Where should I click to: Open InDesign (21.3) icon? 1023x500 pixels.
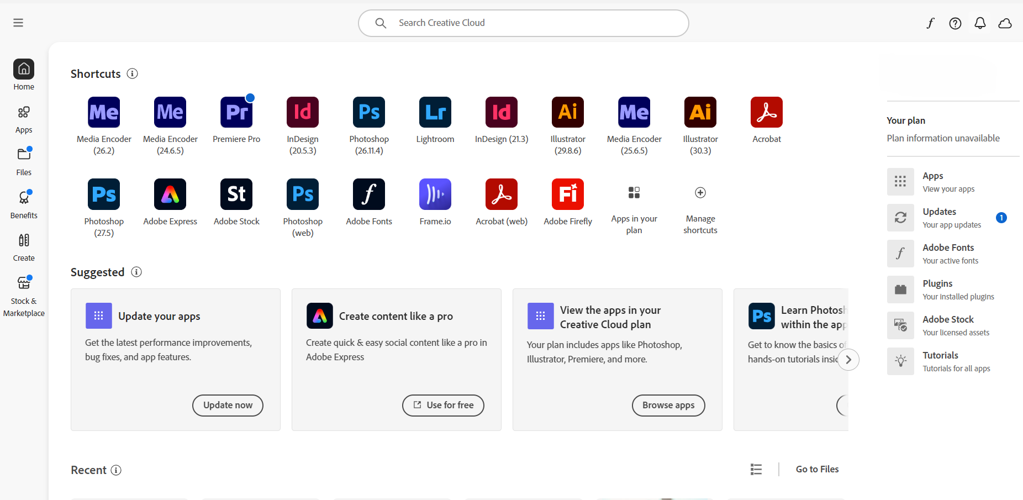(502, 112)
